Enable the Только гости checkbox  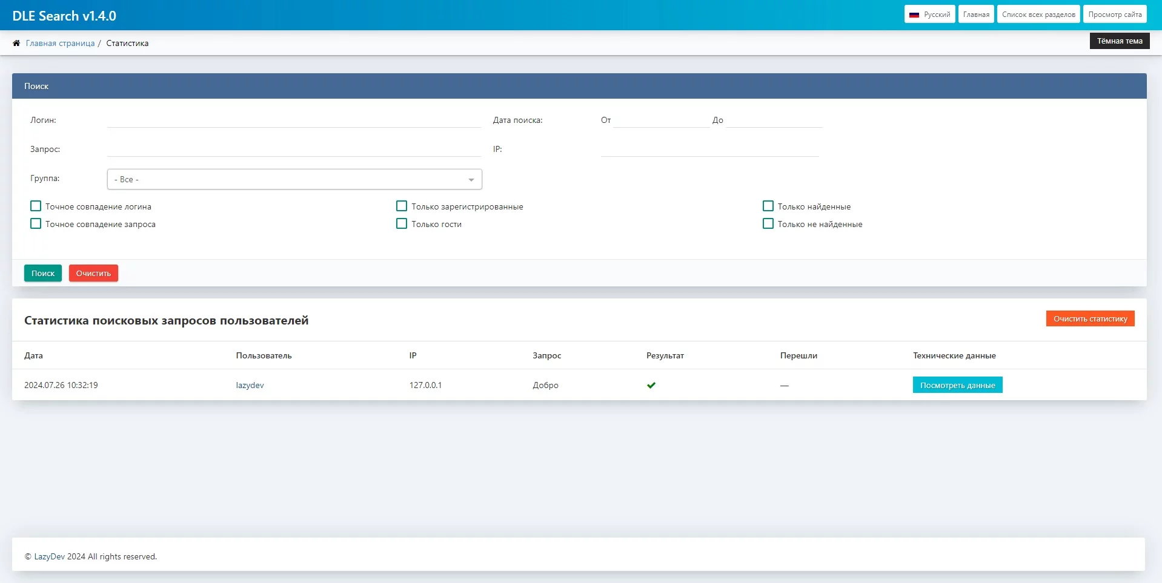(402, 224)
